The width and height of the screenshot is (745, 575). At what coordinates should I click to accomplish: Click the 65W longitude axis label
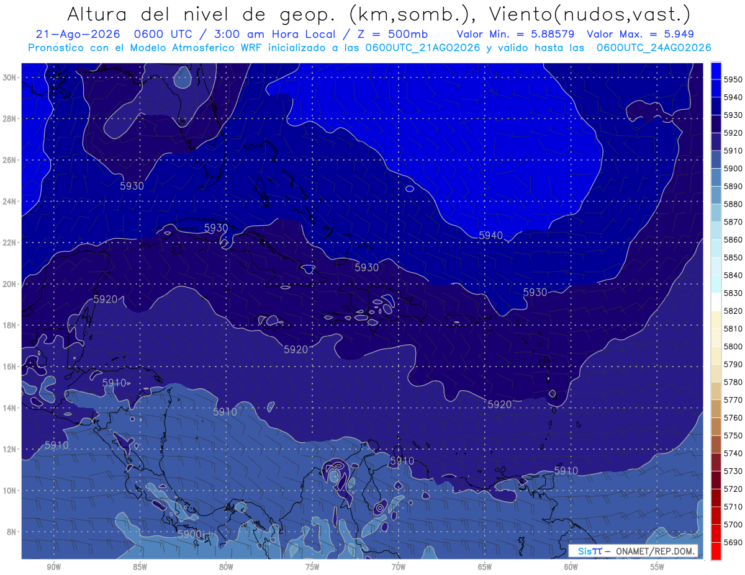click(x=485, y=567)
